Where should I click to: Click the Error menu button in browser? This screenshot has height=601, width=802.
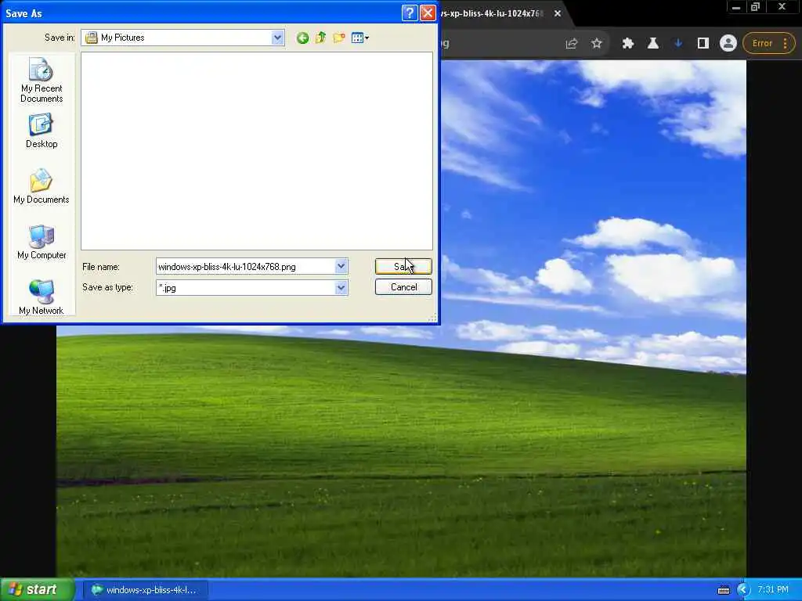[x=769, y=44]
